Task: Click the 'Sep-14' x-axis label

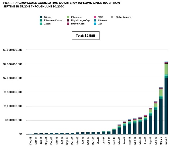Action: [46, 141]
